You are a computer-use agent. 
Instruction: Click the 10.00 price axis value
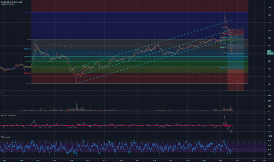(x=269, y=30)
